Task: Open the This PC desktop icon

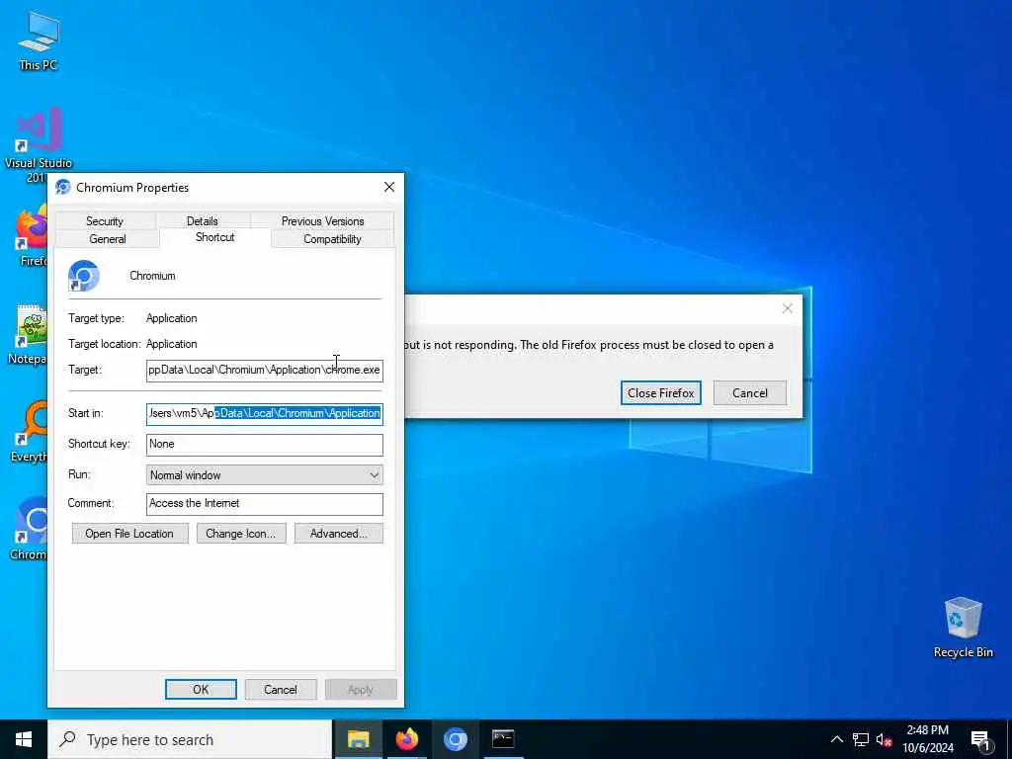Action: coord(39,40)
